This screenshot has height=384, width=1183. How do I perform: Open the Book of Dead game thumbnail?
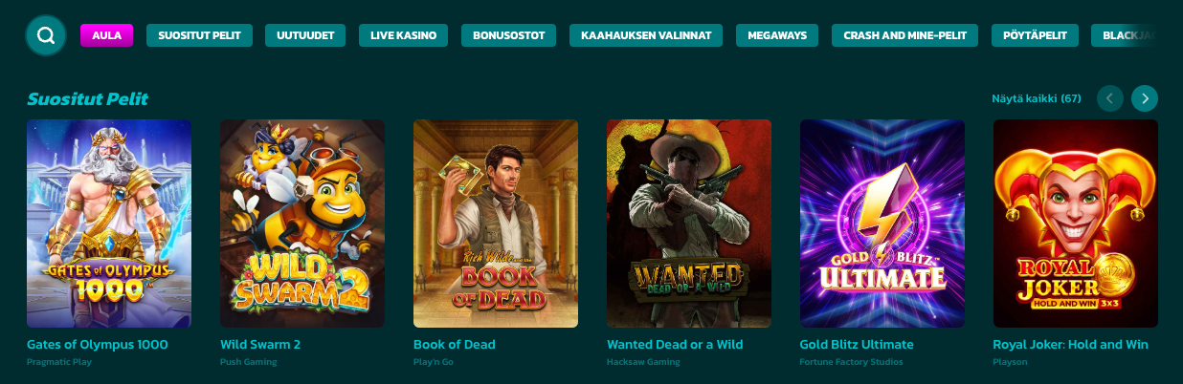496,224
